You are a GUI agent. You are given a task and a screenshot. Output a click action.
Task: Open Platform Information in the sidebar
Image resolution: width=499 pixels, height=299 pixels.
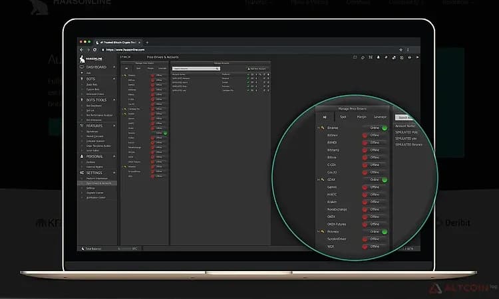click(97, 179)
